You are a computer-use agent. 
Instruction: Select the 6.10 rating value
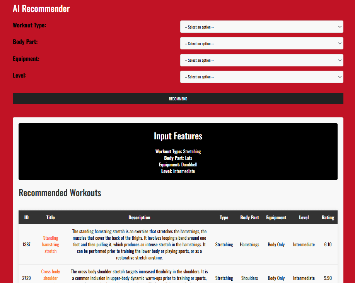(x=328, y=244)
